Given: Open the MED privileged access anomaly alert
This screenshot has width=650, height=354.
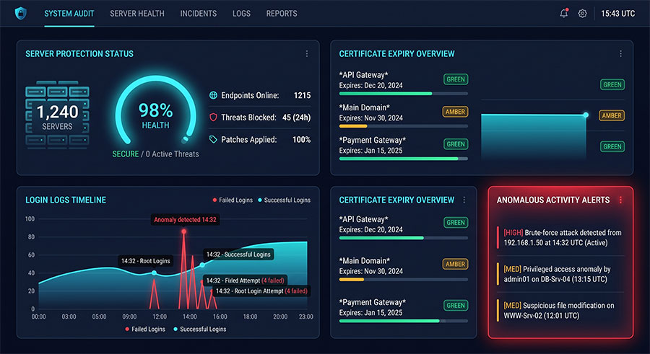Looking at the screenshot, I should (x=560, y=274).
